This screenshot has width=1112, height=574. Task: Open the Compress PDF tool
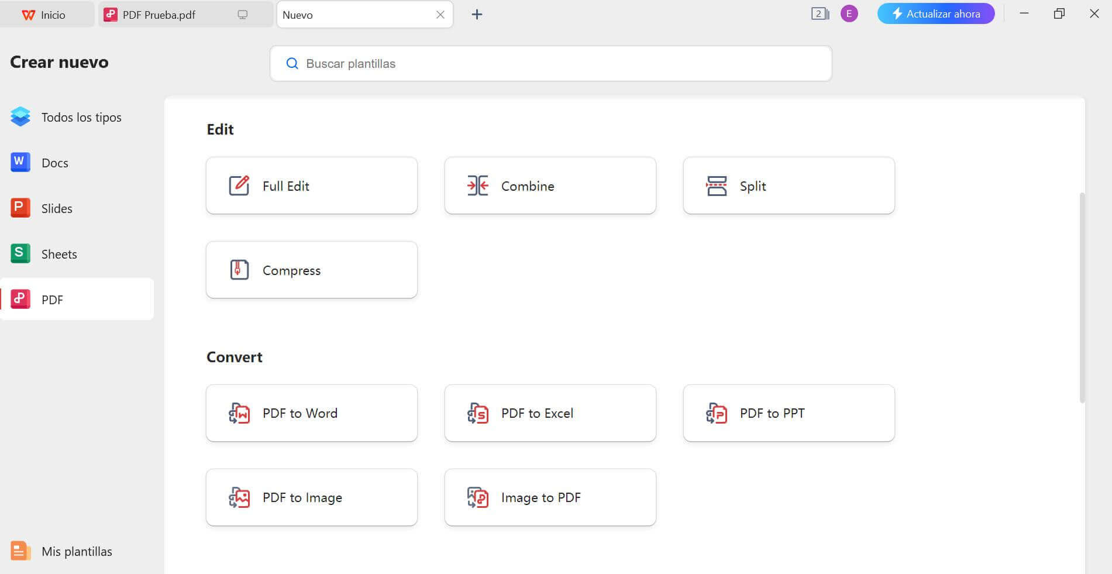[x=311, y=270]
